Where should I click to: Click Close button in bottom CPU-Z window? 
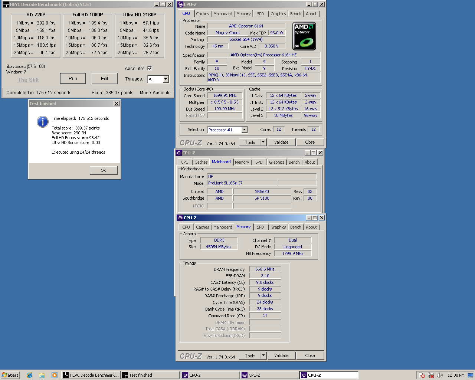310,356
